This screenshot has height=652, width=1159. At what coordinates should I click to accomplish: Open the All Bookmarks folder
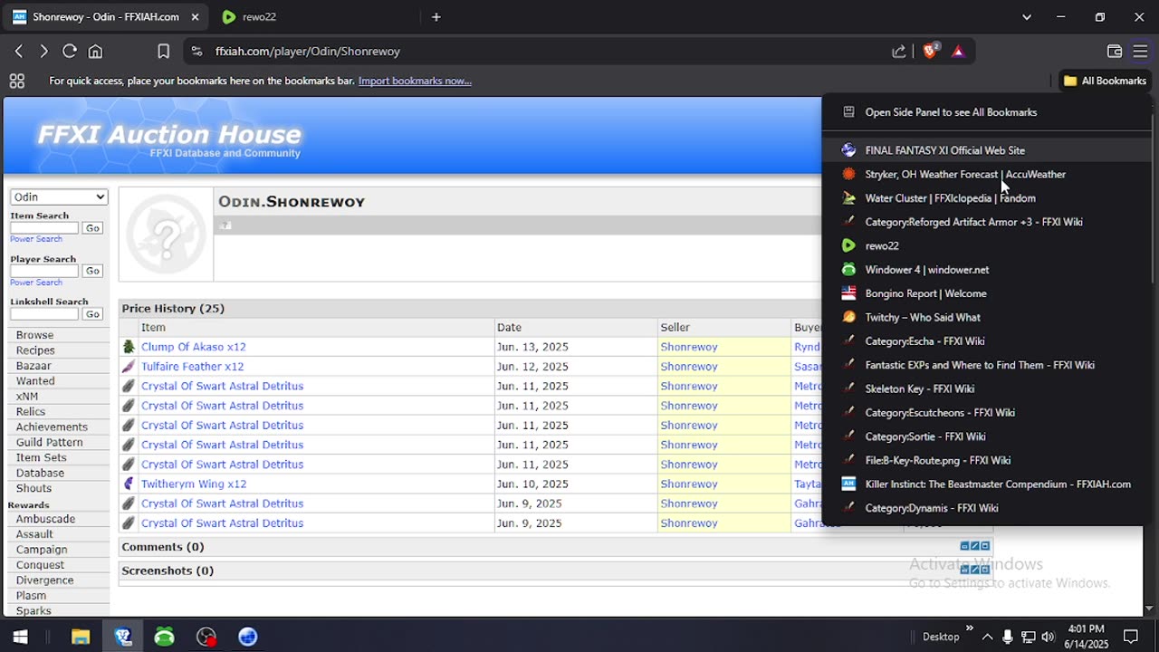coord(1105,81)
